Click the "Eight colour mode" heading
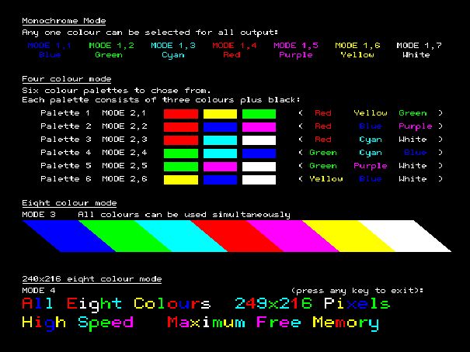 click(69, 202)
